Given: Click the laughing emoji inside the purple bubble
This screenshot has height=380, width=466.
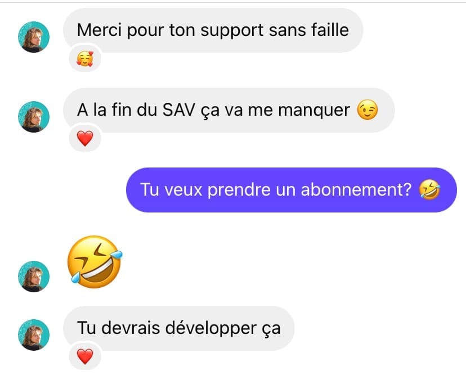Looking at the screenshot, I should point(429,189).
